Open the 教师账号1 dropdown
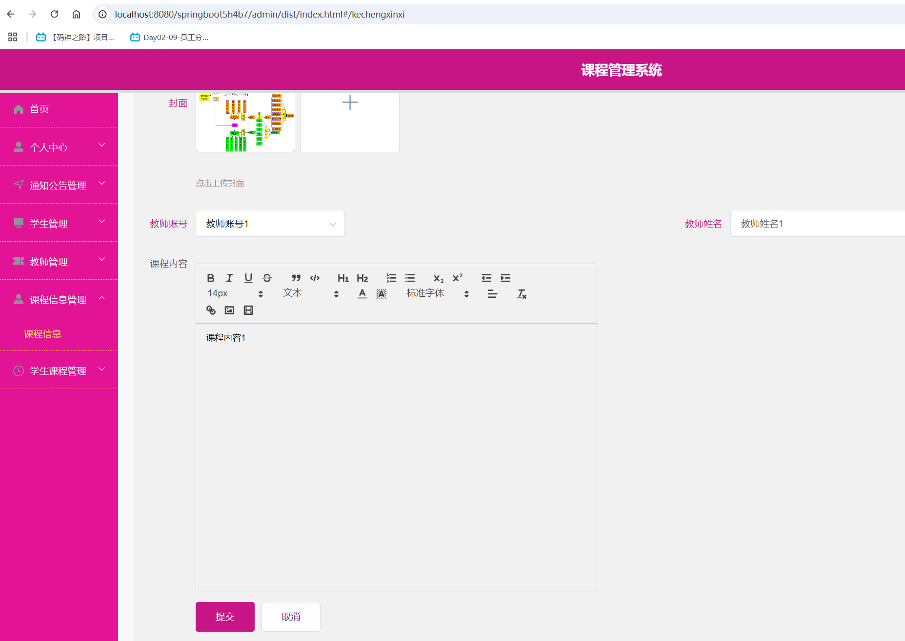Viewport: 905px width, 641px height. tap(270, 223)
